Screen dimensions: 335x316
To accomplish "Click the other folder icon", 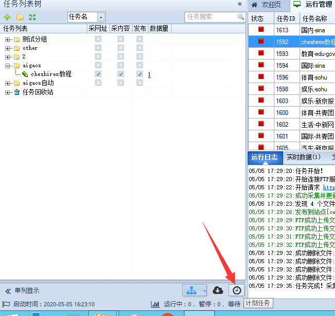I will [x=16, y=48].
